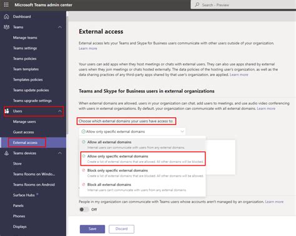Click icon beside Block all external domains

[84, 184]
